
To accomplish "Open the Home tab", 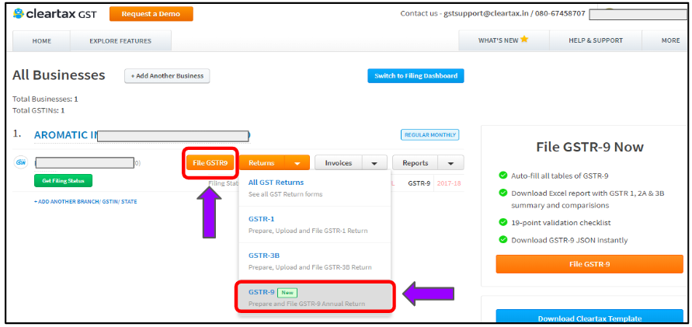I will click(x=42, y=40).
